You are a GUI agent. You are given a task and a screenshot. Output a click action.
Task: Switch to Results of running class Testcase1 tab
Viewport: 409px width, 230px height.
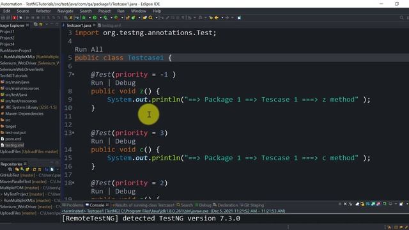tap(143, 205)
